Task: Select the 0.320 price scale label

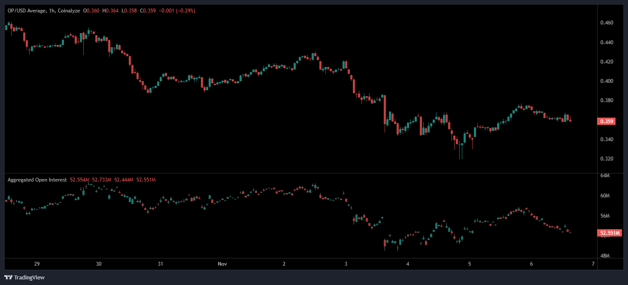Action: 607,159
